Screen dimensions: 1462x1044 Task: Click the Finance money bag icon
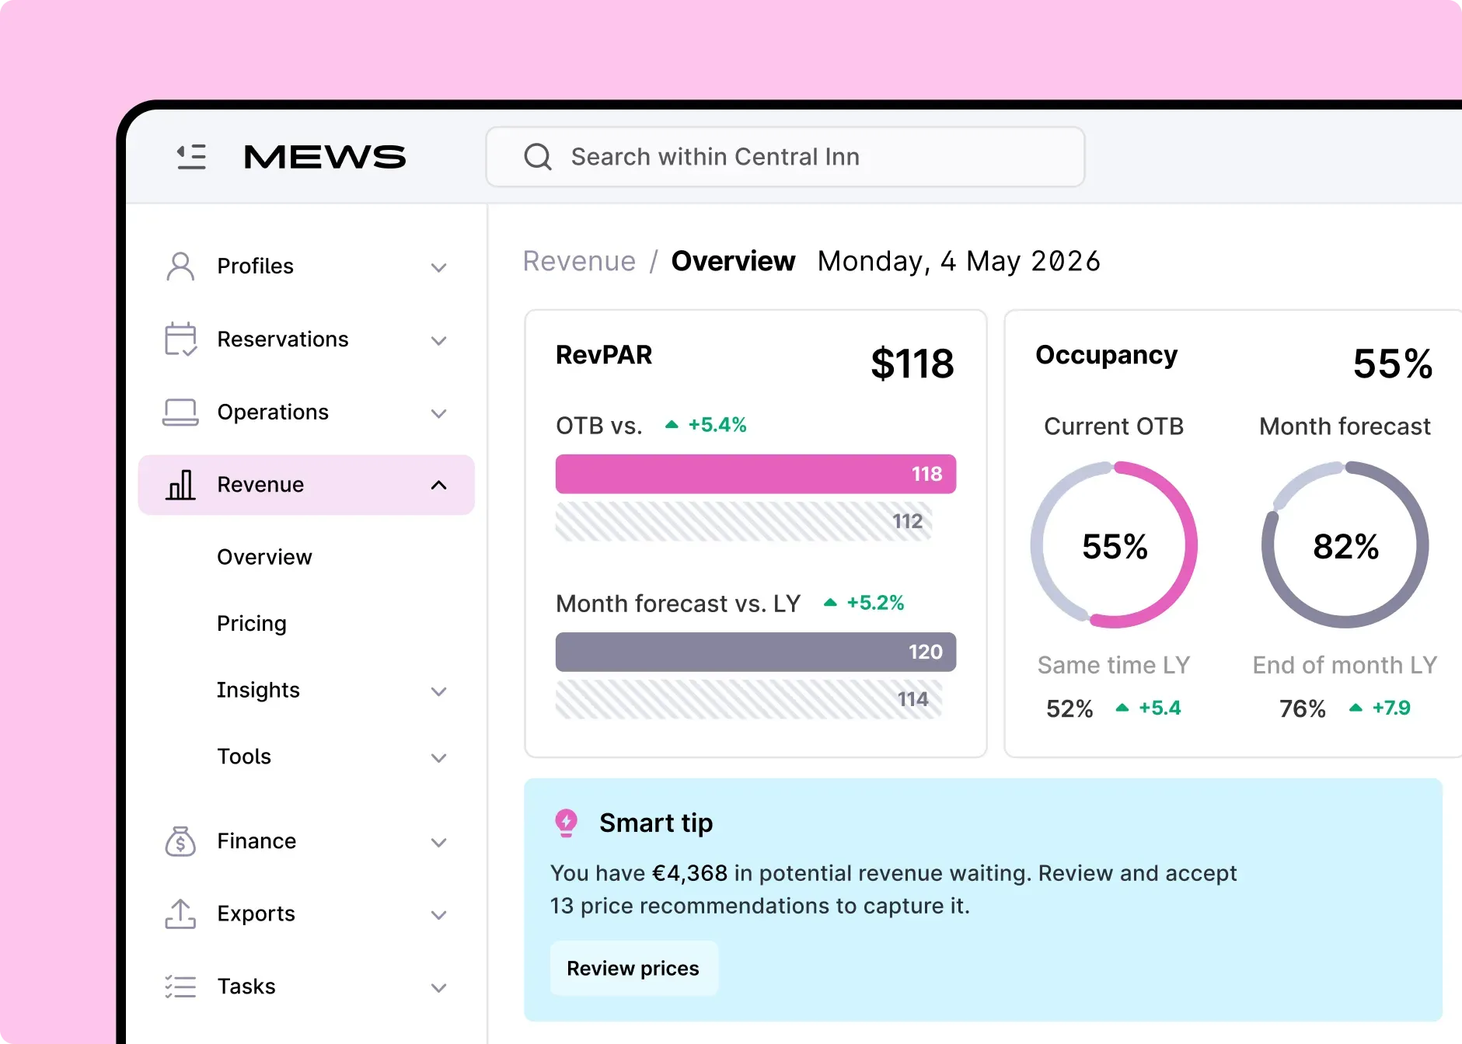point(180,841)
